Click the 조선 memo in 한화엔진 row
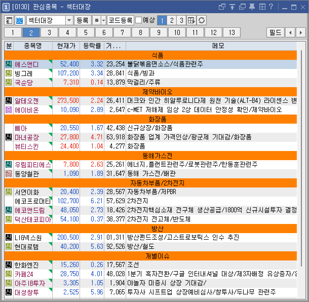Viewport: 309px width, 302px height. click(x=133, y=265)
